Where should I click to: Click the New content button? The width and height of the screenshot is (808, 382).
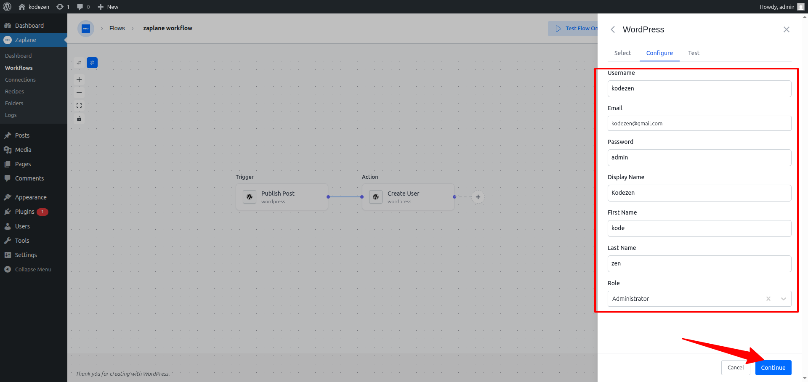[108, 7]
